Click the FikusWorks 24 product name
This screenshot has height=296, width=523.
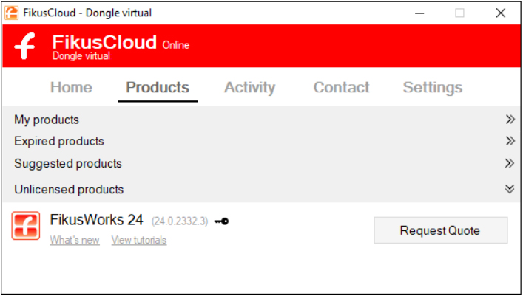pos(96,220)
